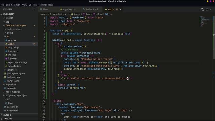Click 'src' breadcrumb segment

[x=66, y=14]
